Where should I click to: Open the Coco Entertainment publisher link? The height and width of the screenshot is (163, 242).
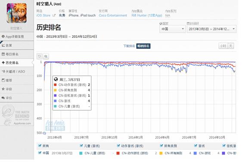113,15
